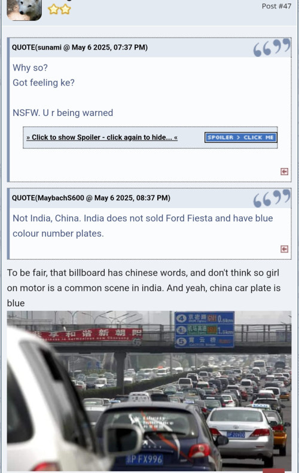The width and height of the screenshot is (299, 473).
Task: Click the red button at the bottom right of the photo
Action: click(273, 471)
